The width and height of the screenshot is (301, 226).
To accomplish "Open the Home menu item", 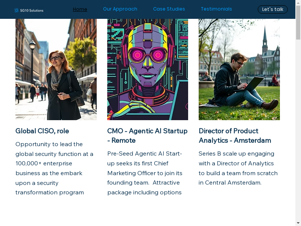I will pyautogui.click(x=80, y=9).
